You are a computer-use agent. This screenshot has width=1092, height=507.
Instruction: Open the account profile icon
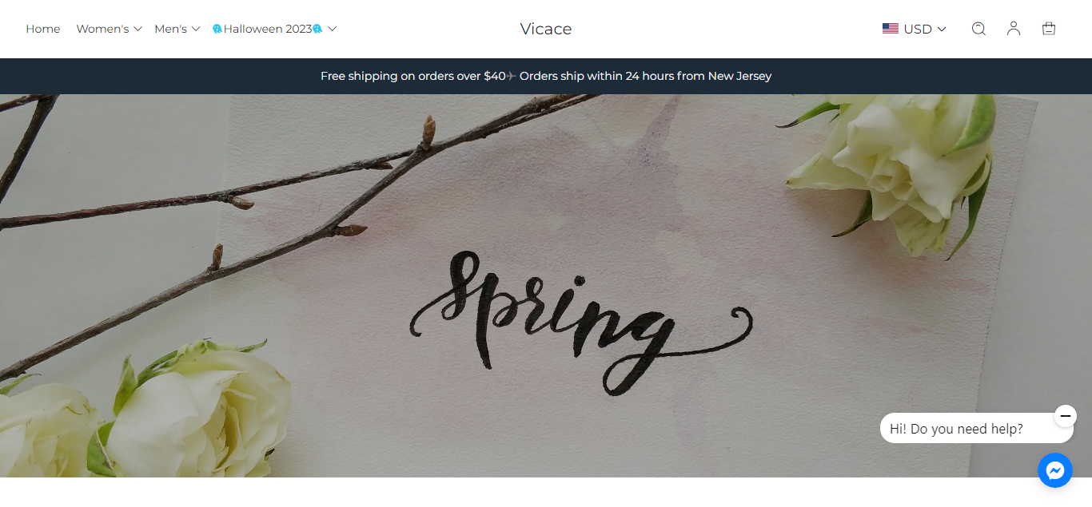[x=1014, y=29]
